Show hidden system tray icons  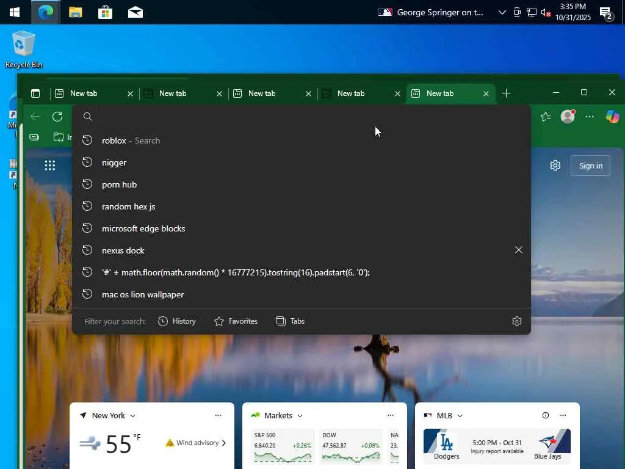pyautogui.click(x=502, y=12)
